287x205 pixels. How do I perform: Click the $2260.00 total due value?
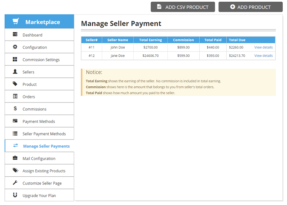(236, 47)
